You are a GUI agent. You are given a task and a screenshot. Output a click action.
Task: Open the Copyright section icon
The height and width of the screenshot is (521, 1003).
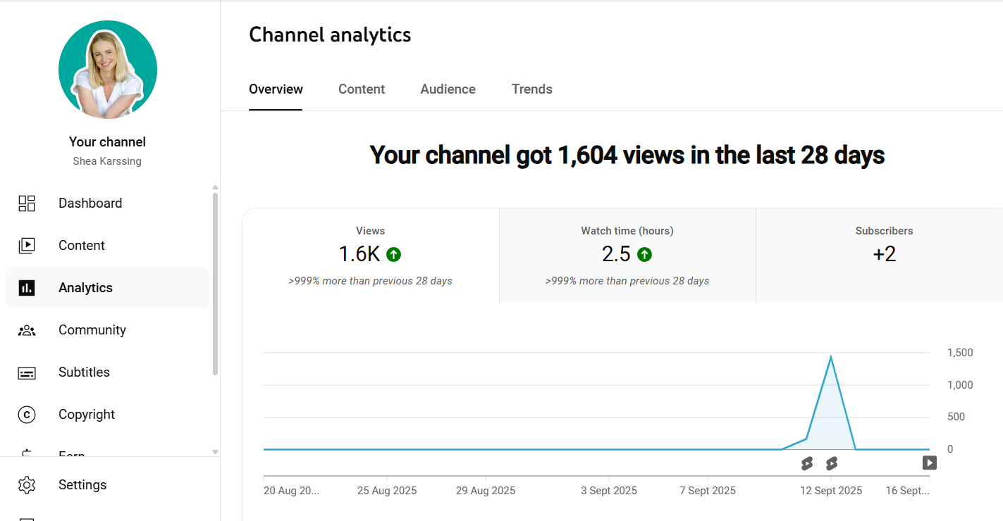[x=27, y=415]
